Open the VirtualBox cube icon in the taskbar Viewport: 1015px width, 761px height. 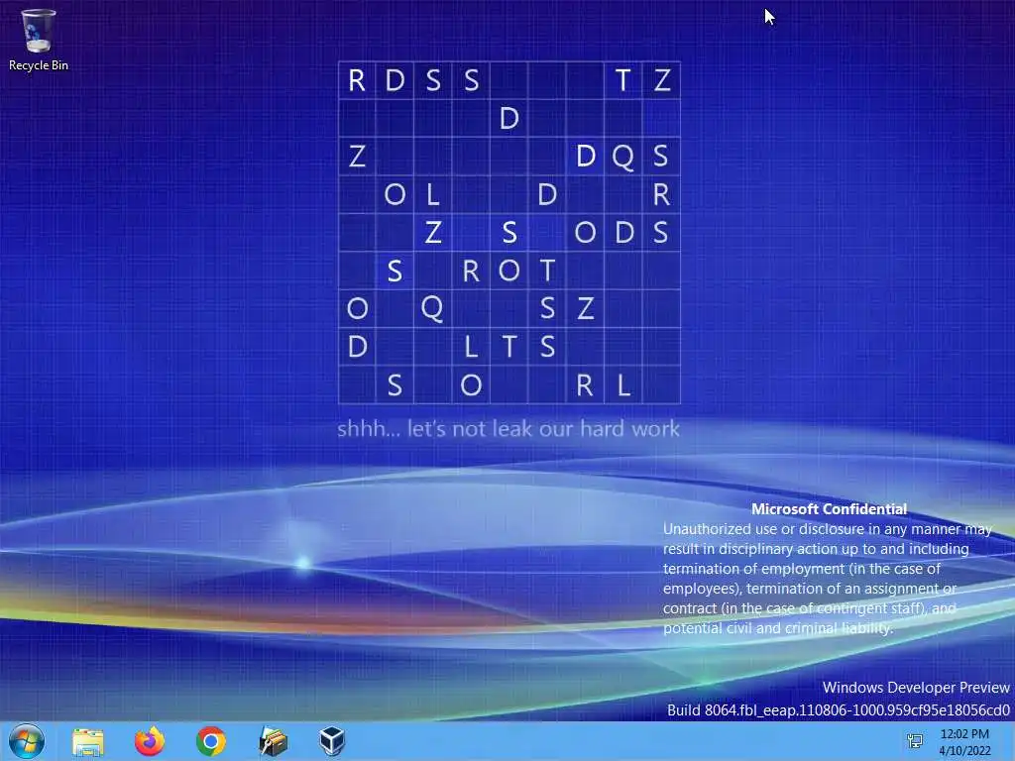pos(332,741)
